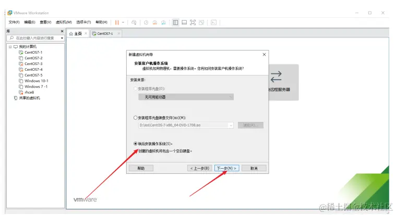Screen dimensions: 396x215
Task: Maximize the VMware Workstation window
Action: 370,13
